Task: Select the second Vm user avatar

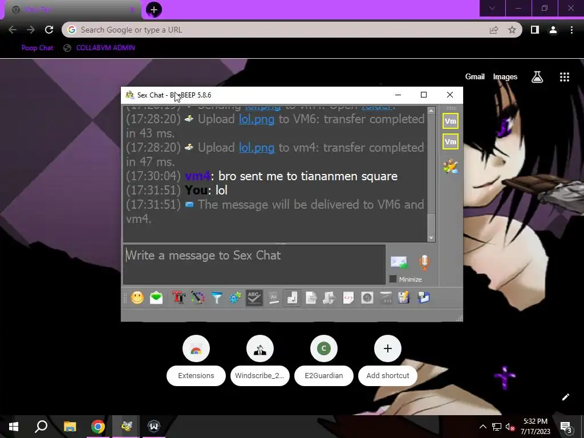Action: 451,141
